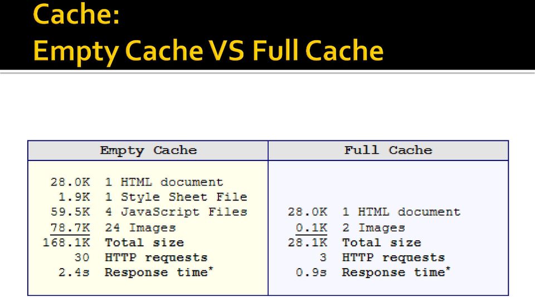Screen dimensions: 535x297
Task: Click the '168.1K' total size value
Action: tap(66, 242)
